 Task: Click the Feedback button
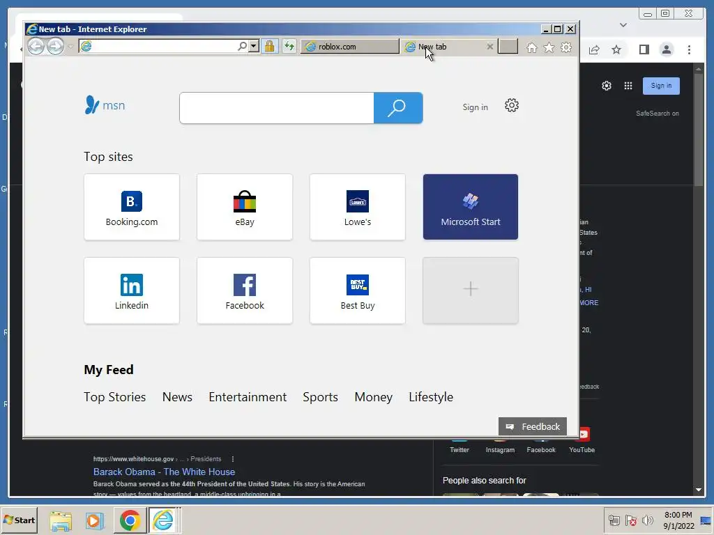coord(532,427)
